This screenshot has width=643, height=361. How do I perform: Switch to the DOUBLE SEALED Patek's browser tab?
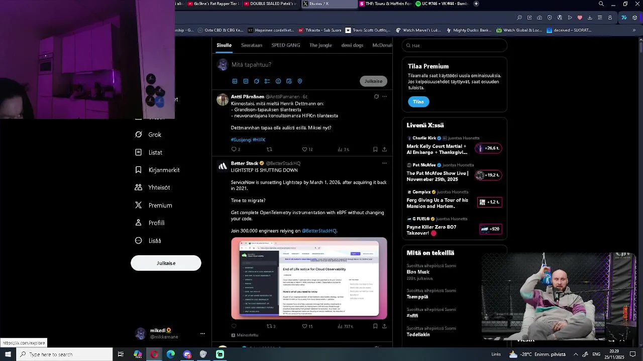pos(271,4)
